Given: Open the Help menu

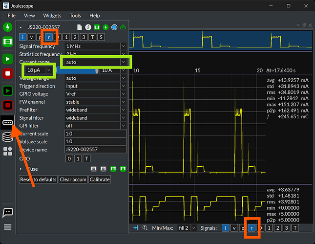Looking at the screenshot, I should [95, 16].
